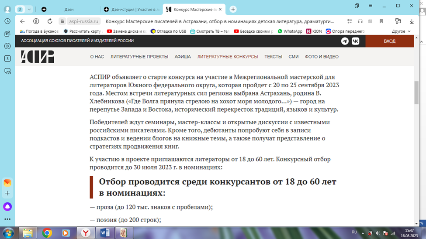Click the АСПИР site logo
426x239 pixels.
38,57
